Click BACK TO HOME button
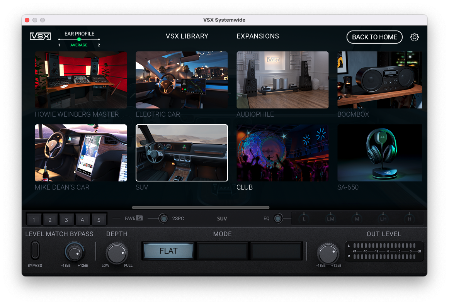The height and width of the screenshot is (305, 449). click(x=374, y=37)
